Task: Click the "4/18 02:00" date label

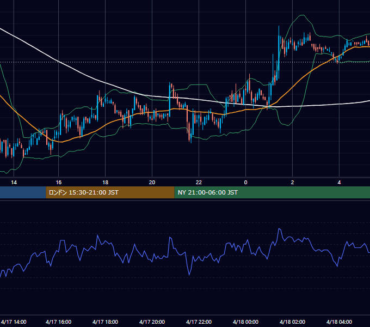Action: pos(292,322)
